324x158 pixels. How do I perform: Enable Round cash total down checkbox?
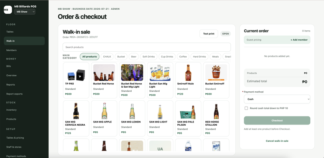246,108
